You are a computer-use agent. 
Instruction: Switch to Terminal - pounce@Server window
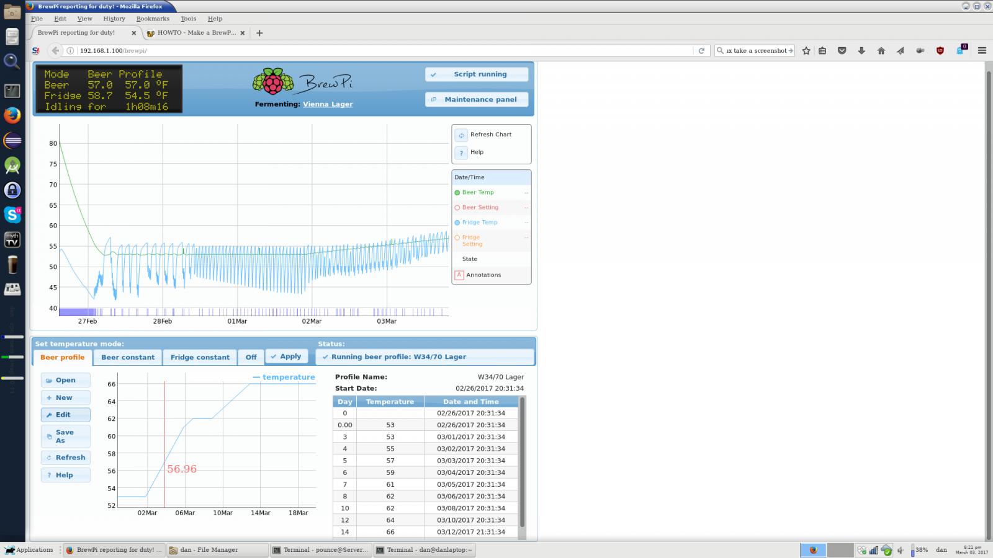coord(320,550)
